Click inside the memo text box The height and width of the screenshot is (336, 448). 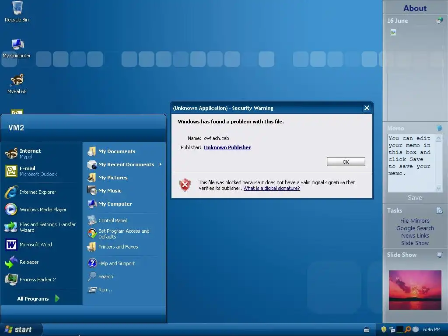click(x=411, y=163)
